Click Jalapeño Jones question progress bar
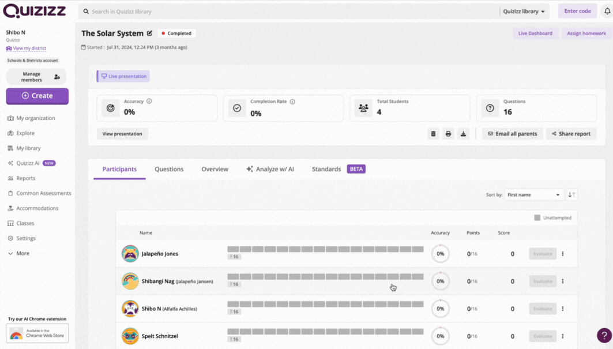The height and width of the screenshot is (349, 613). [x=325, y=249]
